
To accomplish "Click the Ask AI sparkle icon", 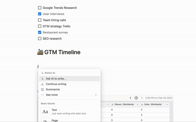I will (42, 79).
